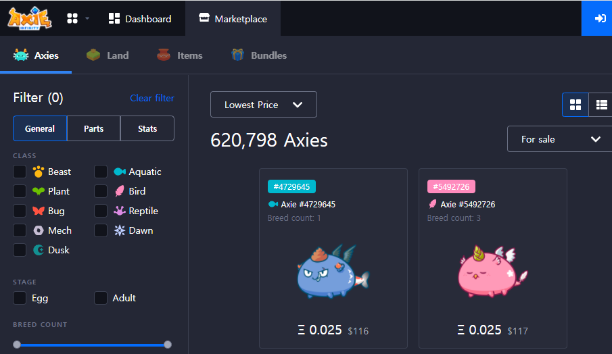Click the Axie Infinity logo
This screenshot has height=354, width=612.
point(30,18)
